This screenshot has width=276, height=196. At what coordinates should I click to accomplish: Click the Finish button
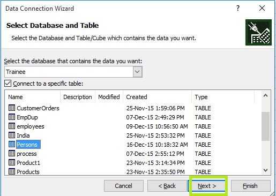pos(250,186)
